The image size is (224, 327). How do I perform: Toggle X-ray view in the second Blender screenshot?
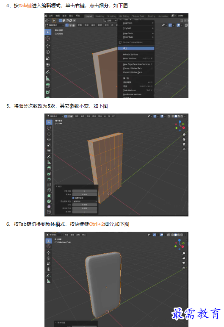pyautogui.click(x=169, y=116)
